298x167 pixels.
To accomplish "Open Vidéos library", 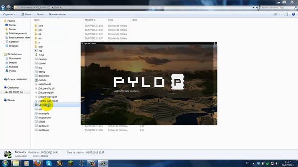I will pos(13,71).
